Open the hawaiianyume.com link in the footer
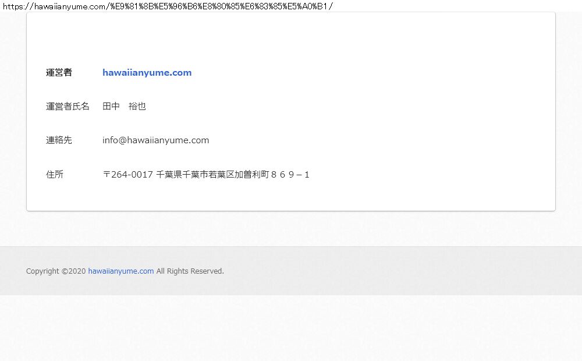Screen dimensions: 582x361 [120, 271]
